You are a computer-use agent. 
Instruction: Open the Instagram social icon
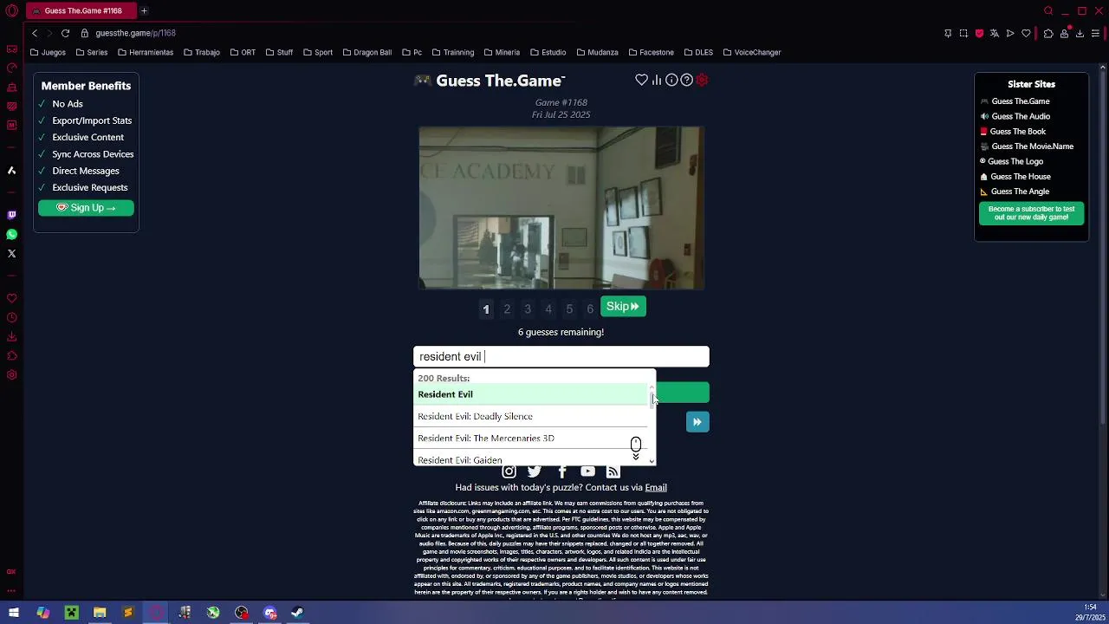509,471
